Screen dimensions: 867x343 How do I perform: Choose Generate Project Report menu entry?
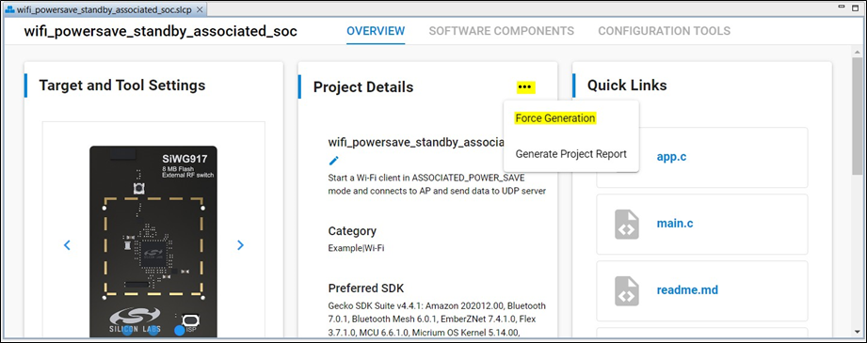point(571,154)
